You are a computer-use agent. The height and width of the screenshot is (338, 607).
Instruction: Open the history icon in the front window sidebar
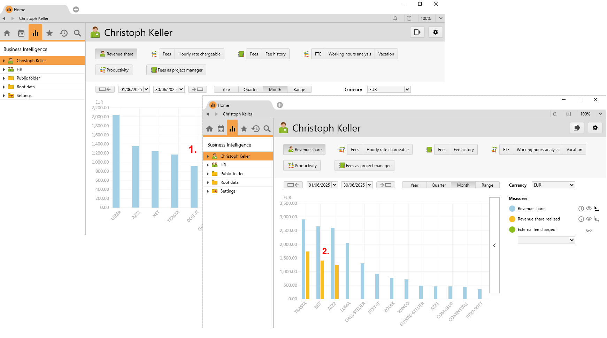coord(256,129)
